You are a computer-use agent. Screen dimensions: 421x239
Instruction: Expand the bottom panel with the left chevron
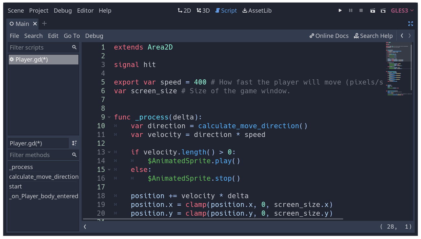pyautogui.click(x=85, y=227)
